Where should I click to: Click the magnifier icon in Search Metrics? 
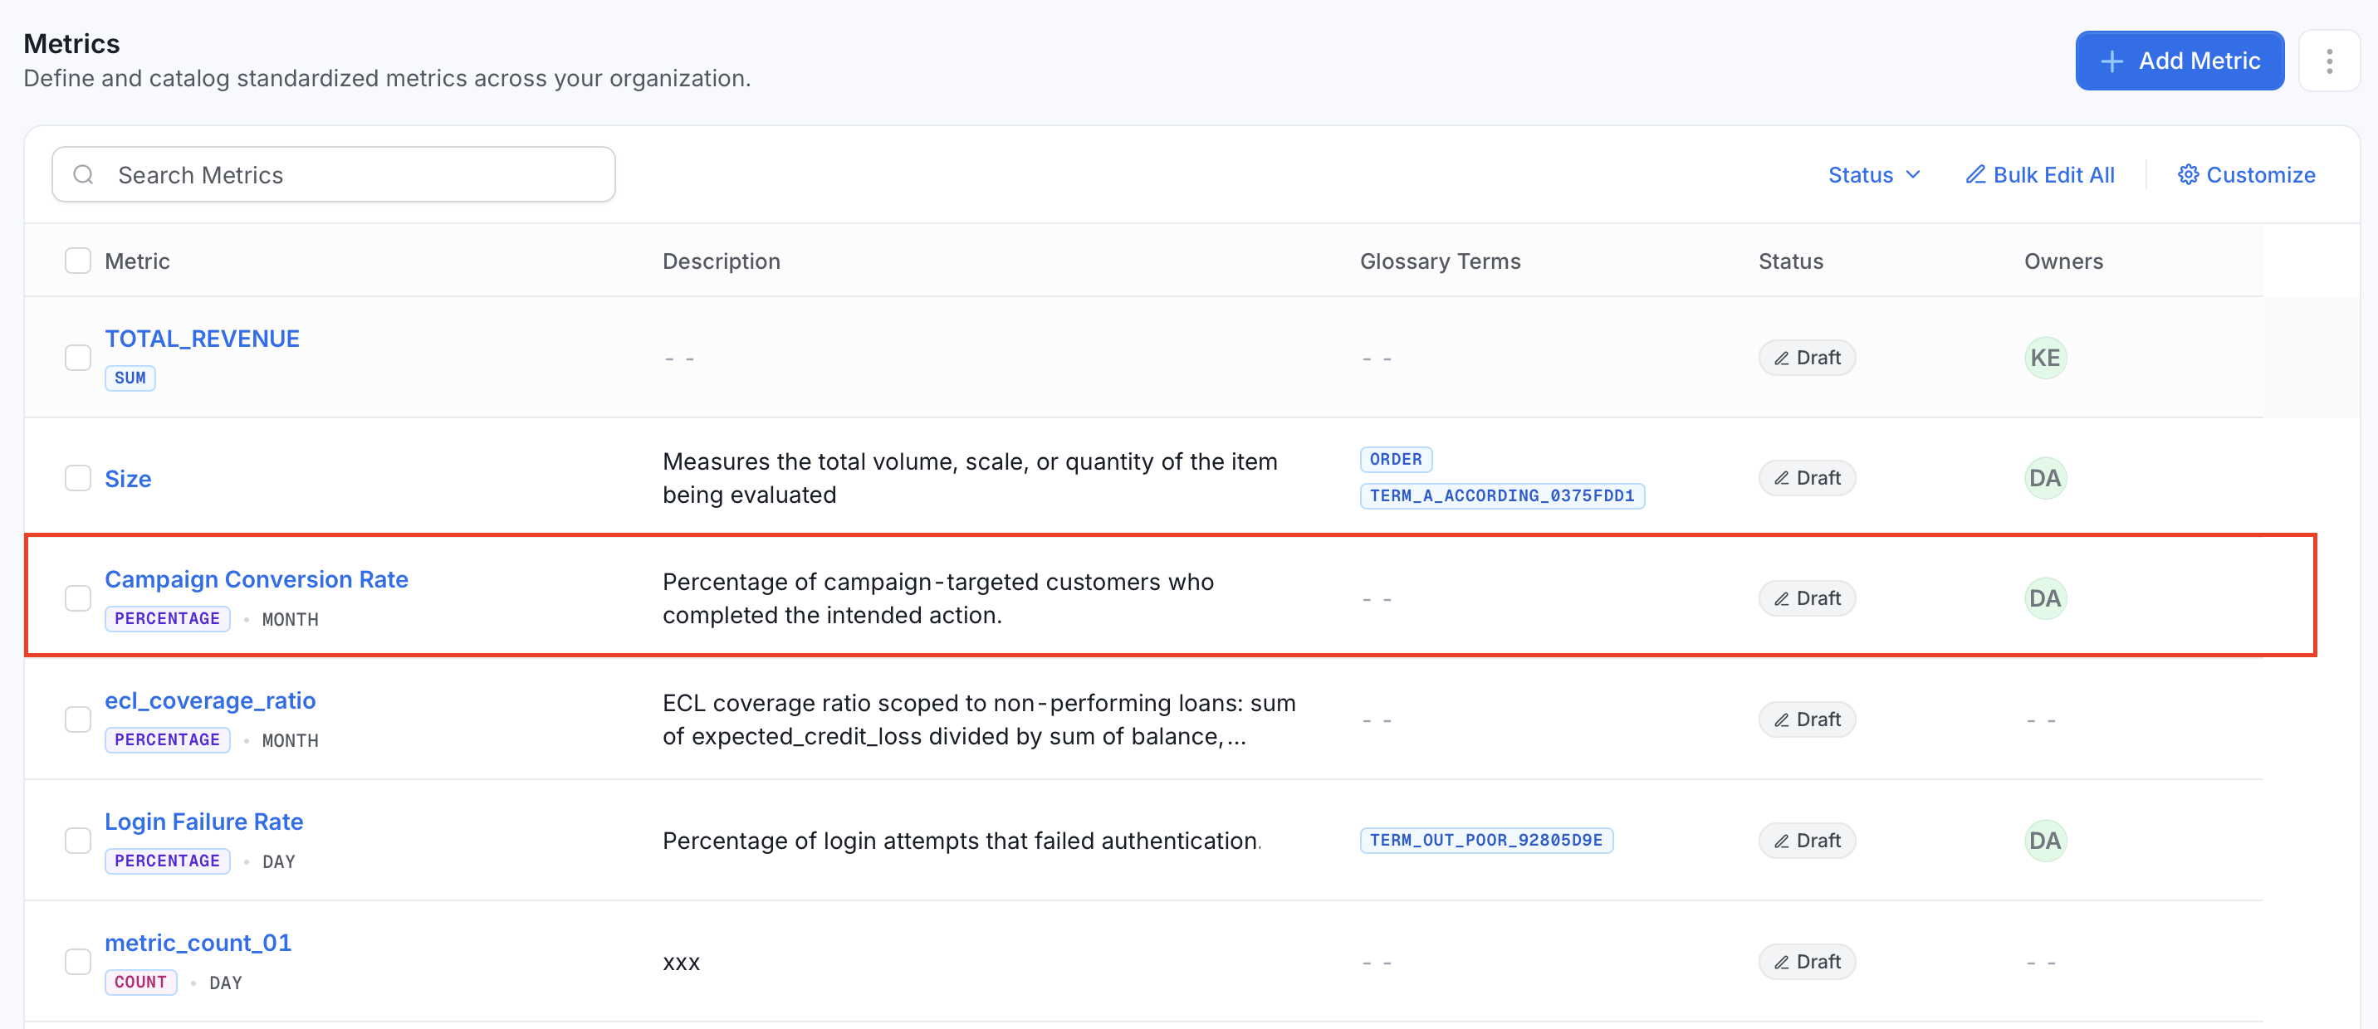point(83,174)
